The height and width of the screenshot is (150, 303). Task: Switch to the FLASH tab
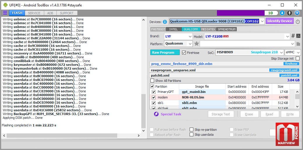click(17, 13)
